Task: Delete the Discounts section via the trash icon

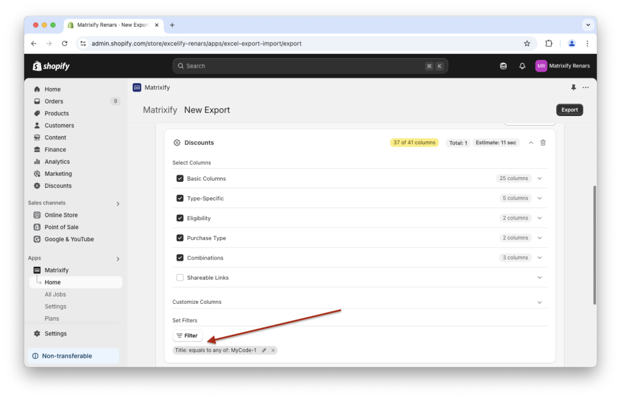Action: (543, 142)
